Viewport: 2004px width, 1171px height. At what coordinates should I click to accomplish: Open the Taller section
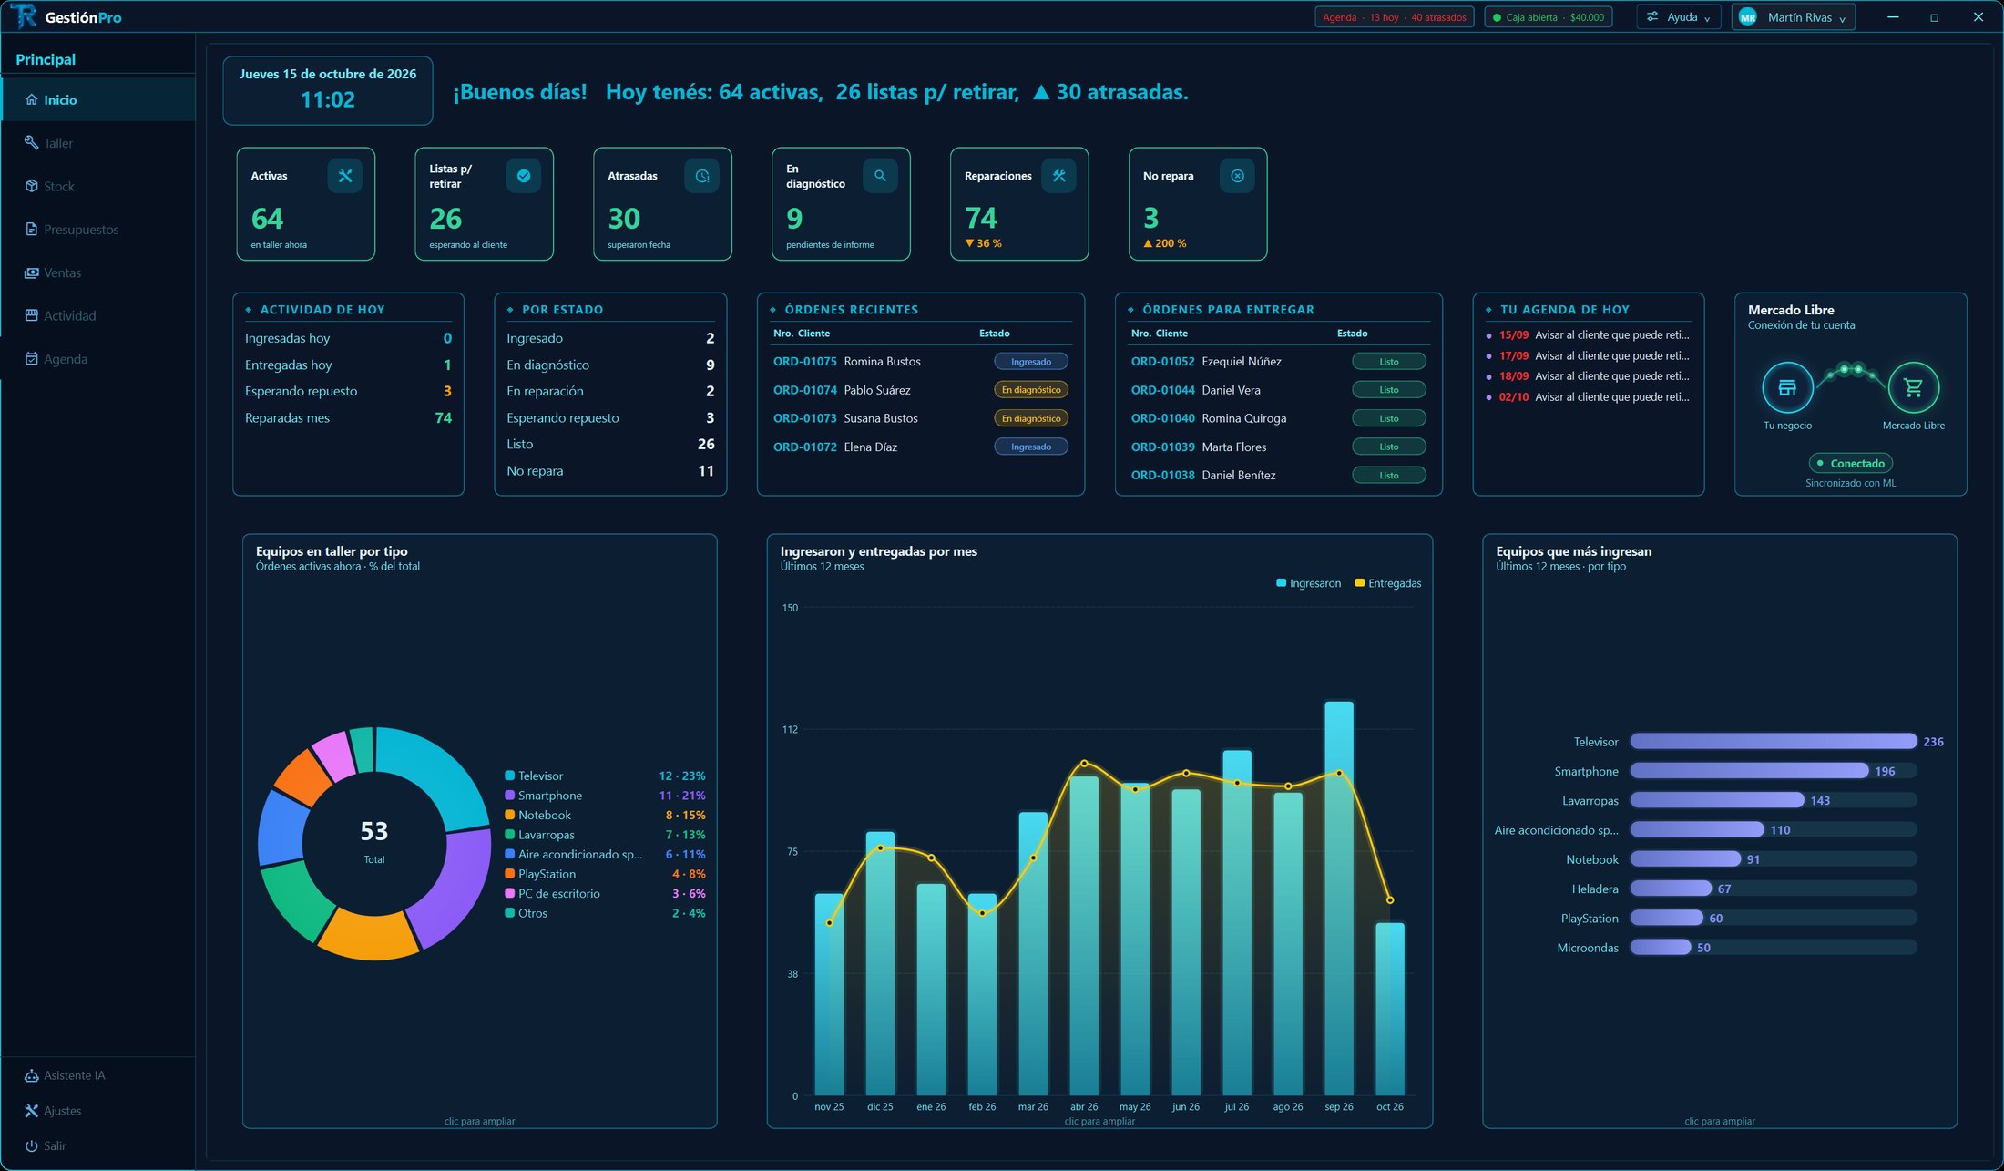coord(98,143)
